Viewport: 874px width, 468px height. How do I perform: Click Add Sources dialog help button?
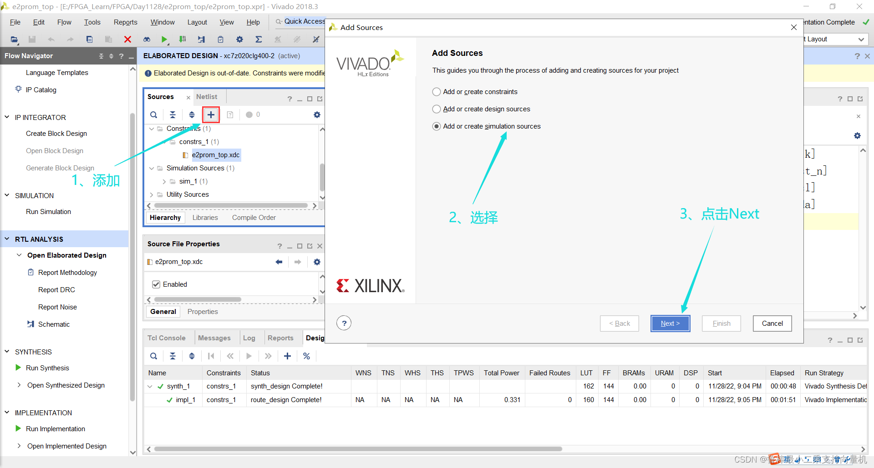coord(344,324)
